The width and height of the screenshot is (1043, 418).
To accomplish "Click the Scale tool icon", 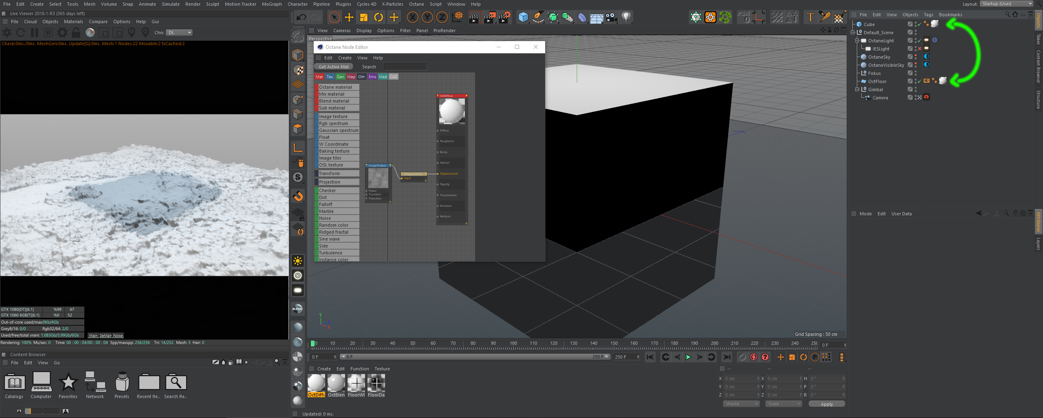I will 364,17.
